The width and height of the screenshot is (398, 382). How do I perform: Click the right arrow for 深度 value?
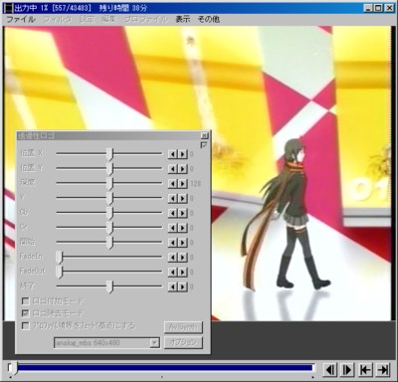183,183
